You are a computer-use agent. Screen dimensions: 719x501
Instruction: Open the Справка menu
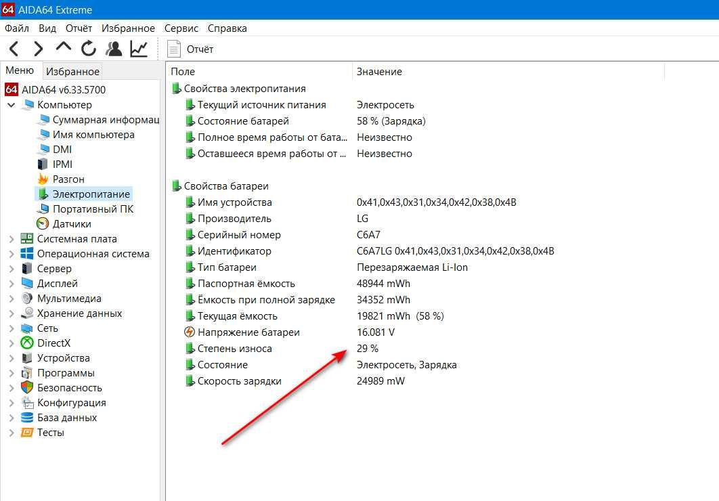227,28
